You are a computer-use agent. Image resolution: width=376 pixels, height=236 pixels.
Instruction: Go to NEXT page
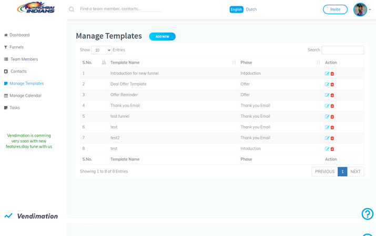[x=355, y=171]
